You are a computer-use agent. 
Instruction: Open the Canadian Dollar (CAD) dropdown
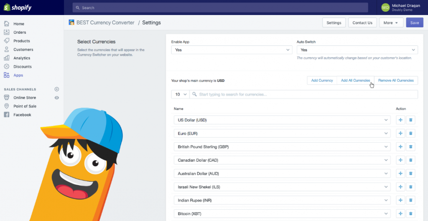point(282,160)
